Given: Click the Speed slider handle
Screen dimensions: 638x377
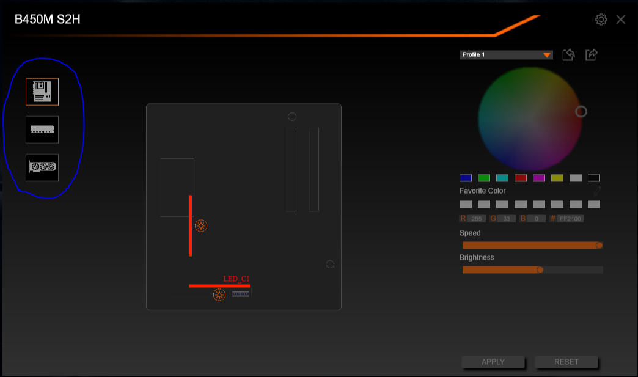Looking at the screenshot, I should tap(599, 245).
